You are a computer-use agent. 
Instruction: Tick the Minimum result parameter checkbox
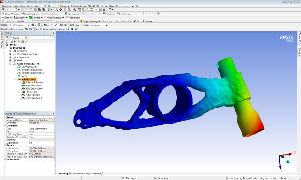coord(8,148)
